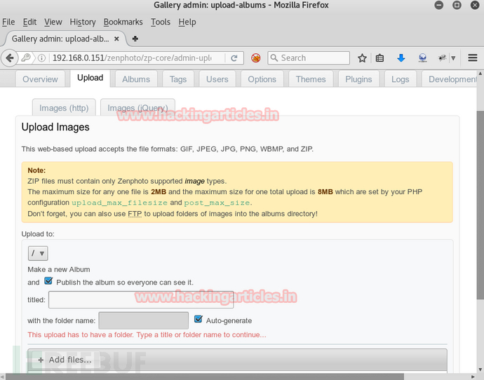Click the search magnifier icon

tap(274, 57)
